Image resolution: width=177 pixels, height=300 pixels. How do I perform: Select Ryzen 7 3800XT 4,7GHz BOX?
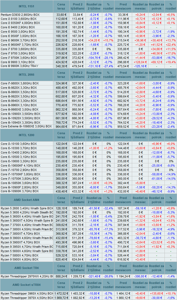tap(20, 234)
